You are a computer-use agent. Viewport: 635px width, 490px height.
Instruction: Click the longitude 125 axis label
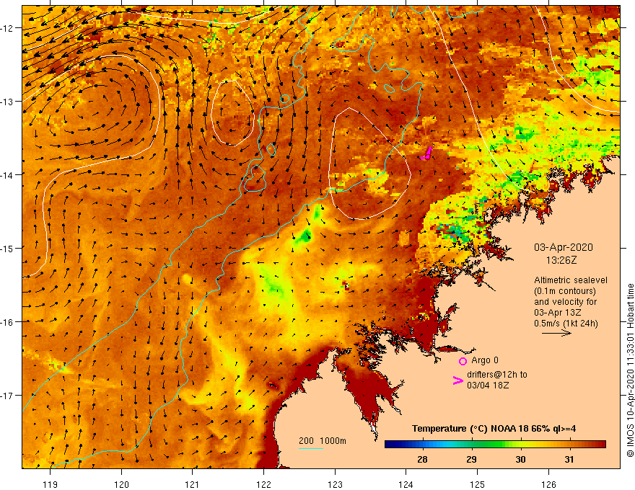pyautogui.click(x=477, y=484)
